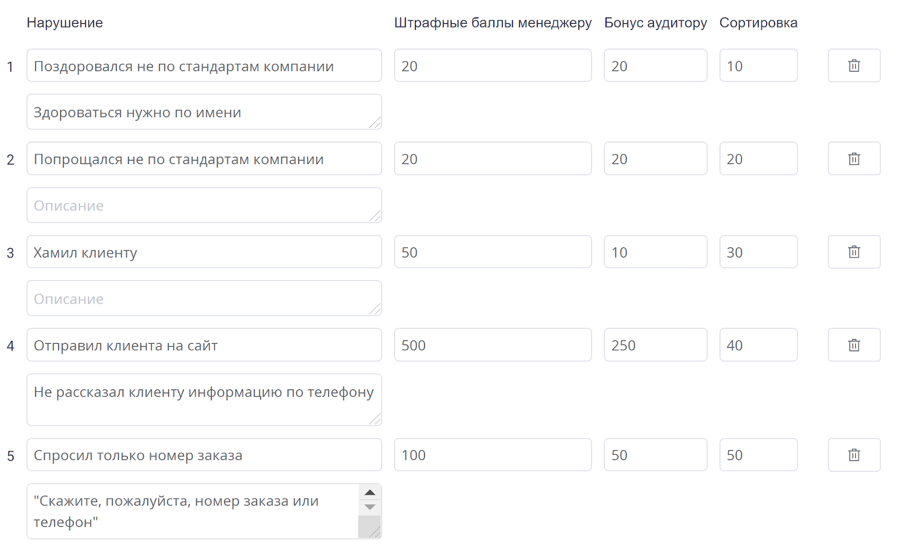Delete the 'Попрощался не по стандартам' row
Screen dimensions: 902x550
[x=854, y=158]
